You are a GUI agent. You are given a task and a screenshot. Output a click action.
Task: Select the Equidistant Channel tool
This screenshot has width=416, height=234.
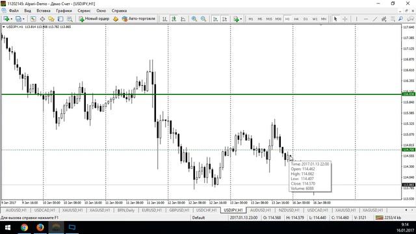383,19
